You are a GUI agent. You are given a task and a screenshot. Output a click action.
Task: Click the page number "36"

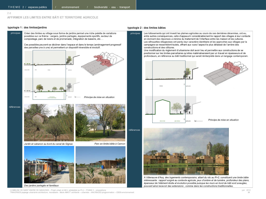pos(249,192)
